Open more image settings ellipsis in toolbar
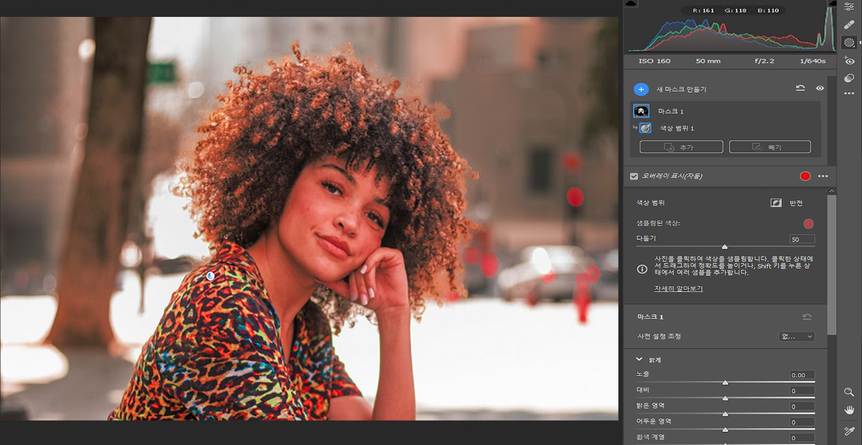The width and height of the screenshot is (862, 445). click(x=849, y=93)
